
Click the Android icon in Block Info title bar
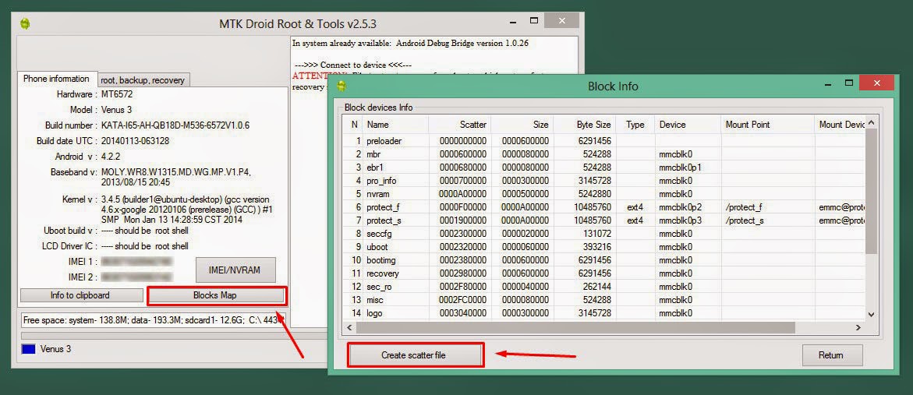tap(341, 86)
